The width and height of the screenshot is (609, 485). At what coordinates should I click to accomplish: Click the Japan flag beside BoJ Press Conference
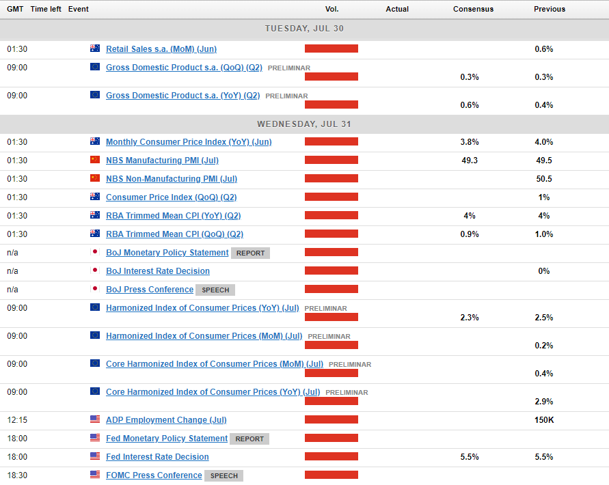point(94,290)
